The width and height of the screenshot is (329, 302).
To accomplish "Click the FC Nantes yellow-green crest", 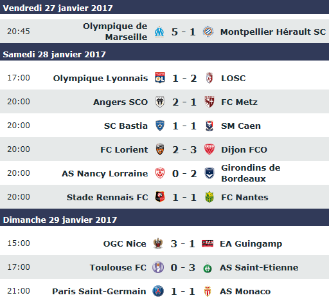I will pyautogui.click(x=209, y=197).
